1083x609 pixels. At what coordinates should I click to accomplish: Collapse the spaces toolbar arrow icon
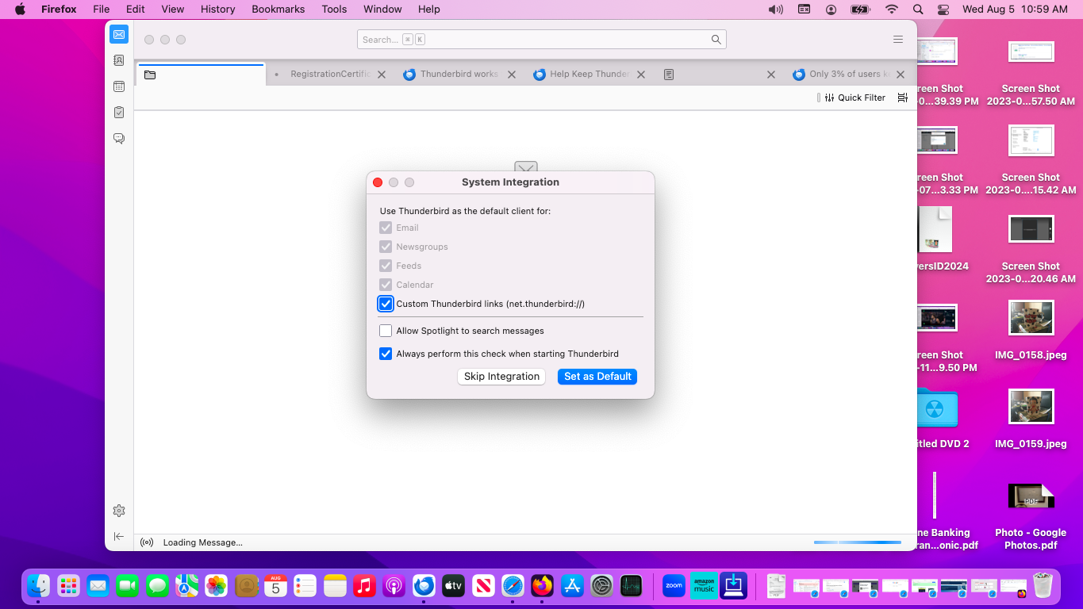[x=119, y=537]
